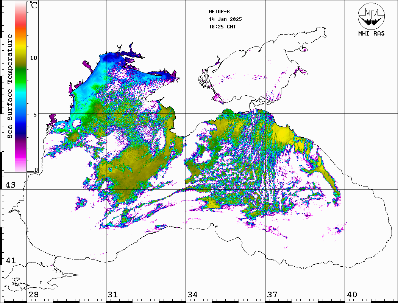Click the temperature color scale bar

(20, 87)
